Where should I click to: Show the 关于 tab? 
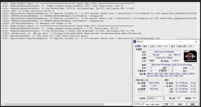(190, 46)
